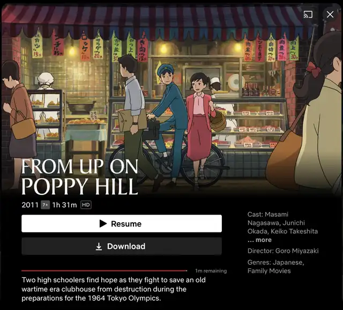Expand the cast list with '... more'
Image resolution: width=343 pixels, height=310 pixels.
pos(259,240)
